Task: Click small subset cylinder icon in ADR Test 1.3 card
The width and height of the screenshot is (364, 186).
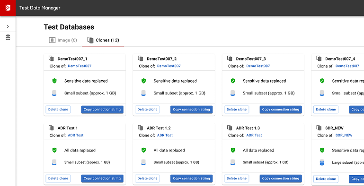Action: click(233, 162)
